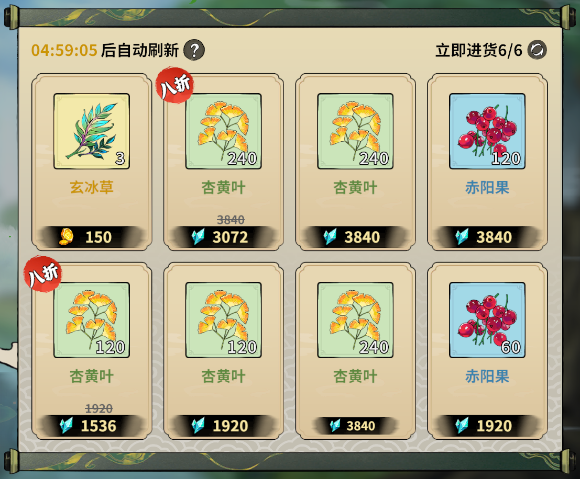Image resolution: width=580 pixels, height=479 pixels.
Task: Buy discounted 杏黄叶 for 1536 crystals
Action: (92, 426)
